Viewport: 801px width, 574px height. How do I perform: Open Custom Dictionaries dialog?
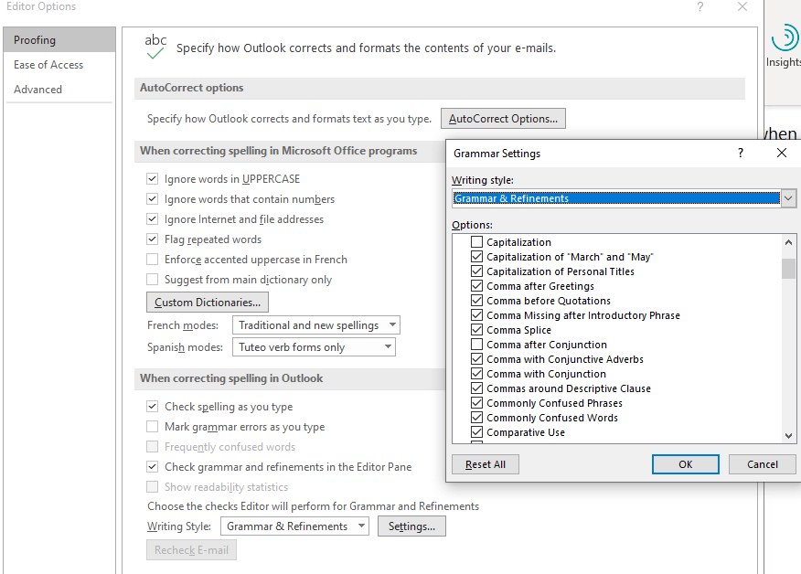pyautogui.click(x=208, y=302)
